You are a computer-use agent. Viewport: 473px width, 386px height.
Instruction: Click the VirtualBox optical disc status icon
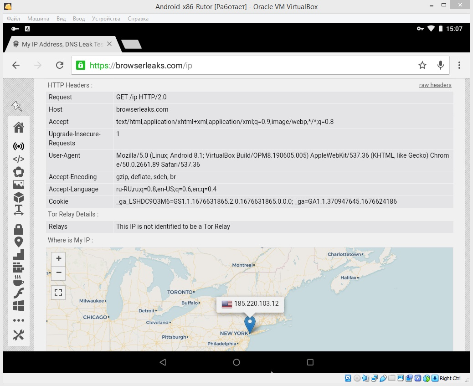(357, 378)
